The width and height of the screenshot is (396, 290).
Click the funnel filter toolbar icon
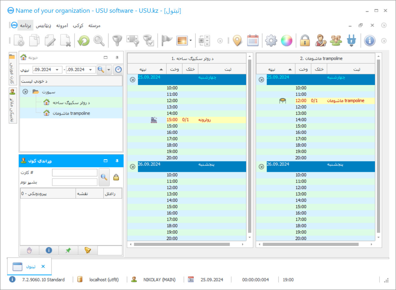pyautogui.click(x=117, y=41)
